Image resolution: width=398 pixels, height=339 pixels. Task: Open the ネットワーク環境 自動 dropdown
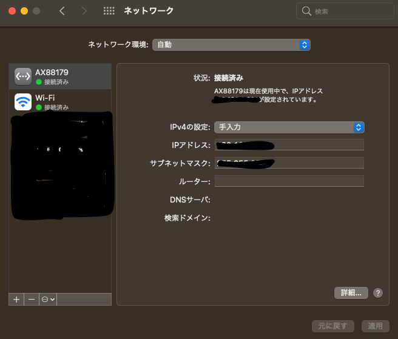tap(231, 45)
